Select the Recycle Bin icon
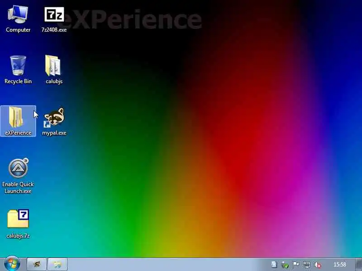The image size is (362, 271). click(x=18, y=65)
